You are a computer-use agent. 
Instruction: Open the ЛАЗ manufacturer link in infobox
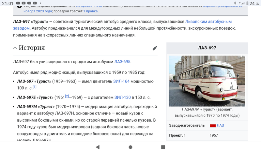click(220, 125)
